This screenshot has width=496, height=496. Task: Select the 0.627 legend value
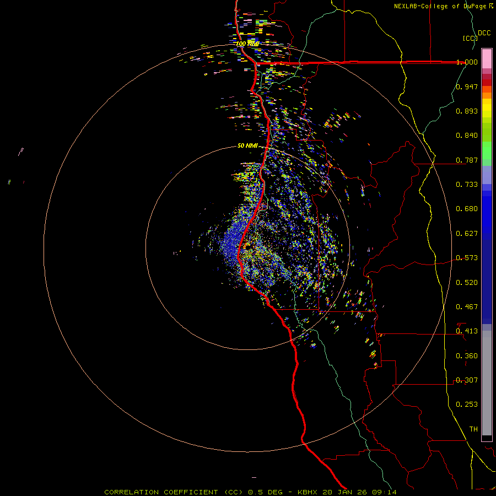point(467,234)
